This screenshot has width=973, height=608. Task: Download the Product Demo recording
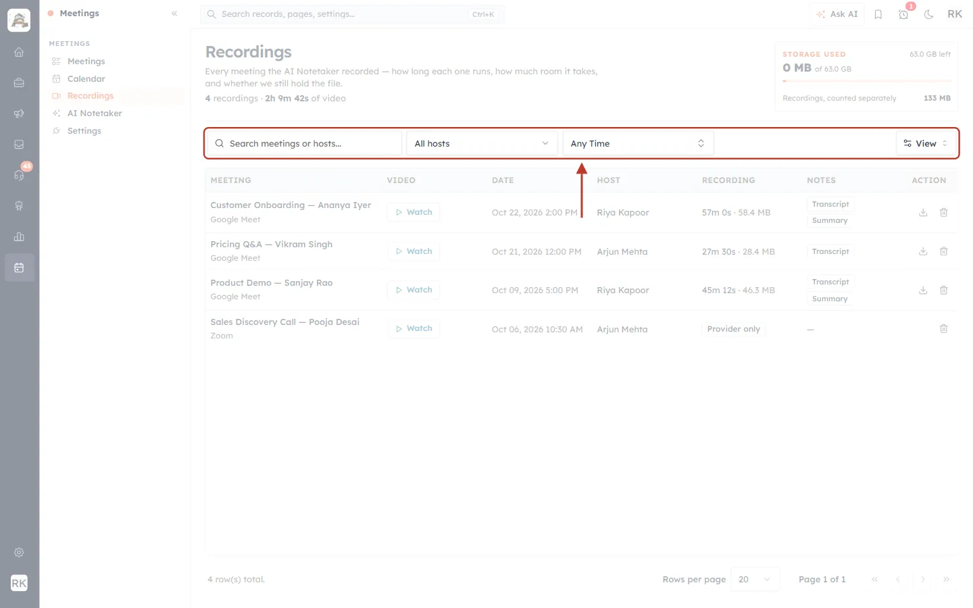[923, 290]
